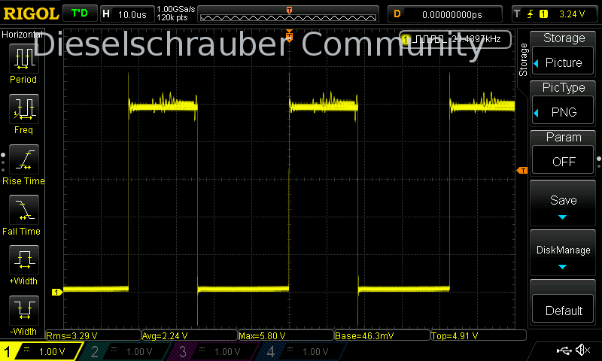Select the Rise Time measurement icon

pos(24,159)
